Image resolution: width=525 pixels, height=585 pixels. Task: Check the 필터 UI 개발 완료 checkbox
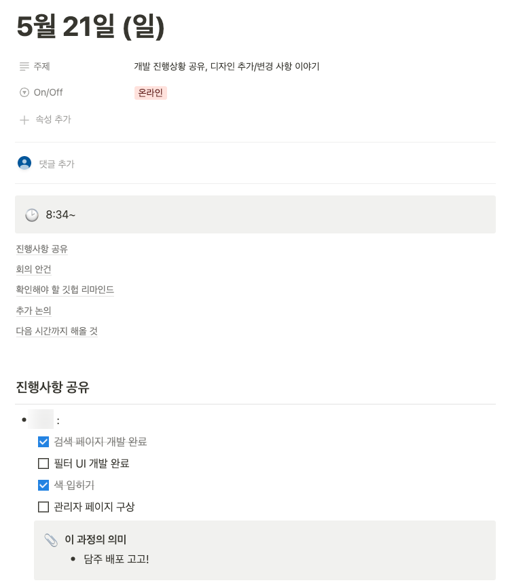43,464
